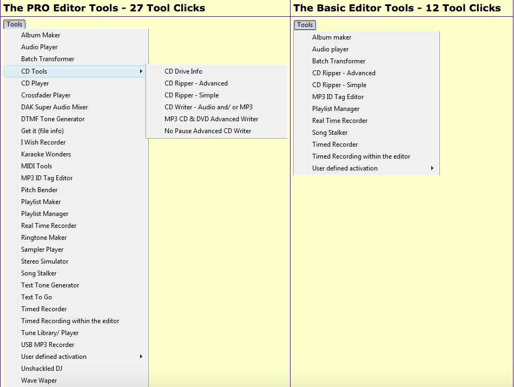Image resolution: width=514 pixels, height=387 pixels.
Task: Open Sampler Player
Action: (42, 250)
